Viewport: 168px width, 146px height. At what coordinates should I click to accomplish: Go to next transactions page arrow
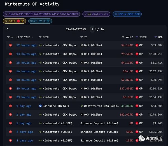click(x=96, y=29)
